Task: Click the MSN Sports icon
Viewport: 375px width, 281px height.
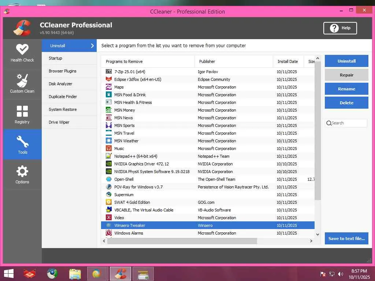Action: click(108, 125)
